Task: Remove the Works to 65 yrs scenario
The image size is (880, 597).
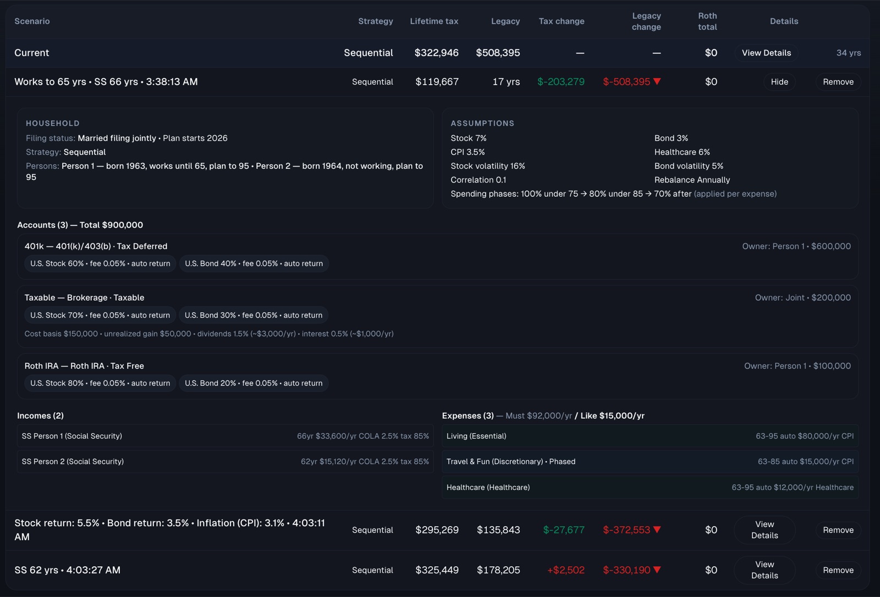Action: 838,82
